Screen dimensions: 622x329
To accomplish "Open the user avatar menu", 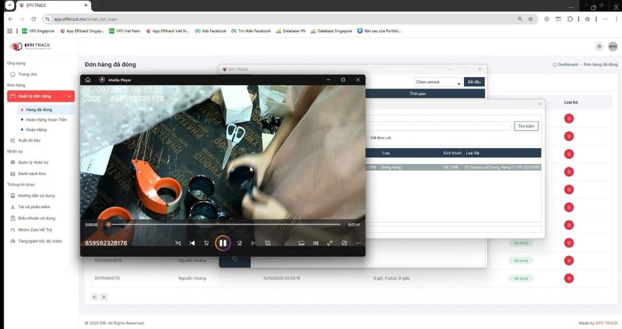I will pyautogui.click(x=612, y=46).
